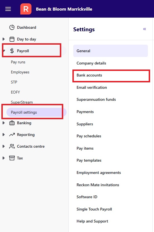The image size is (154, 232).
Task: Click the Dashboard pie chart icon
Action: [12, 27]
